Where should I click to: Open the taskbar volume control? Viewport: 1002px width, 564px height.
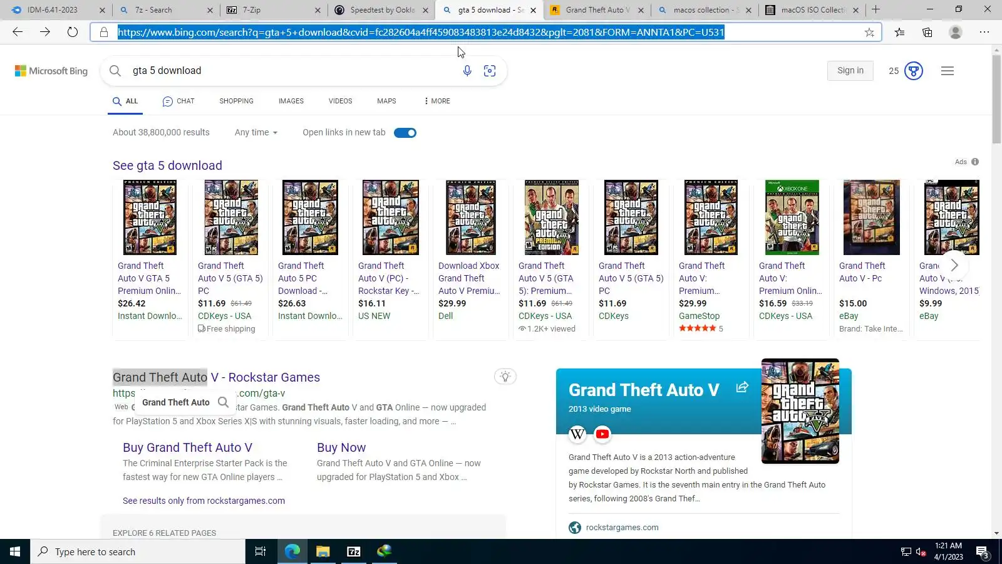tap(921, 552)
